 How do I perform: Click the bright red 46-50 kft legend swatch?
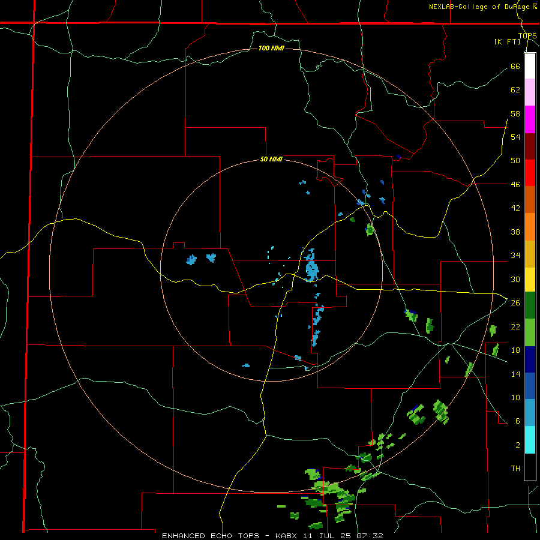pos(530,173)
